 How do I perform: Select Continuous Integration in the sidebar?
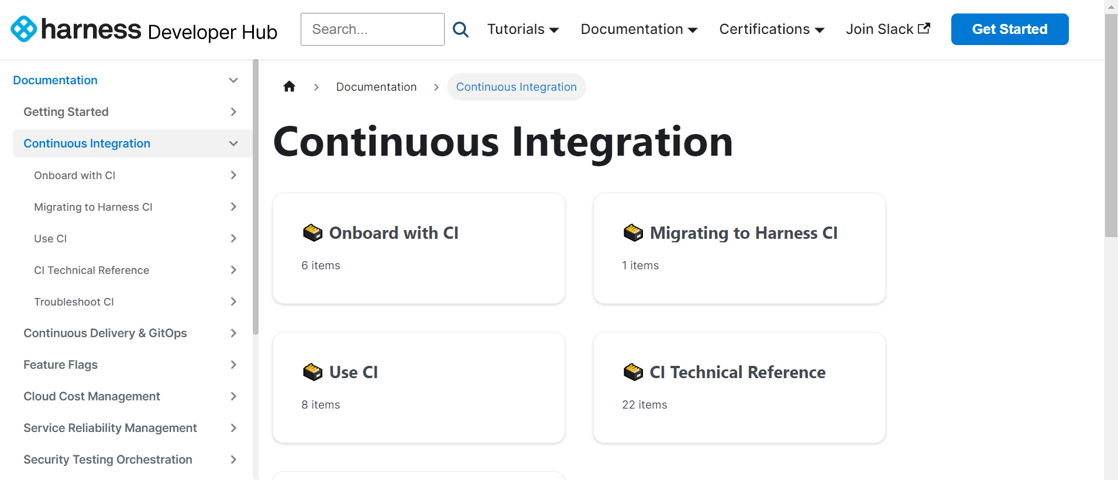tap(87, 143)
